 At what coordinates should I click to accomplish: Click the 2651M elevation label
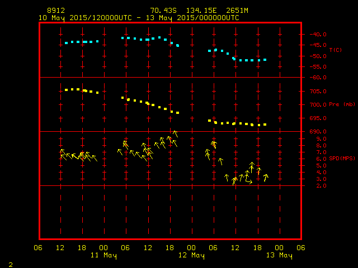point(237,11)
